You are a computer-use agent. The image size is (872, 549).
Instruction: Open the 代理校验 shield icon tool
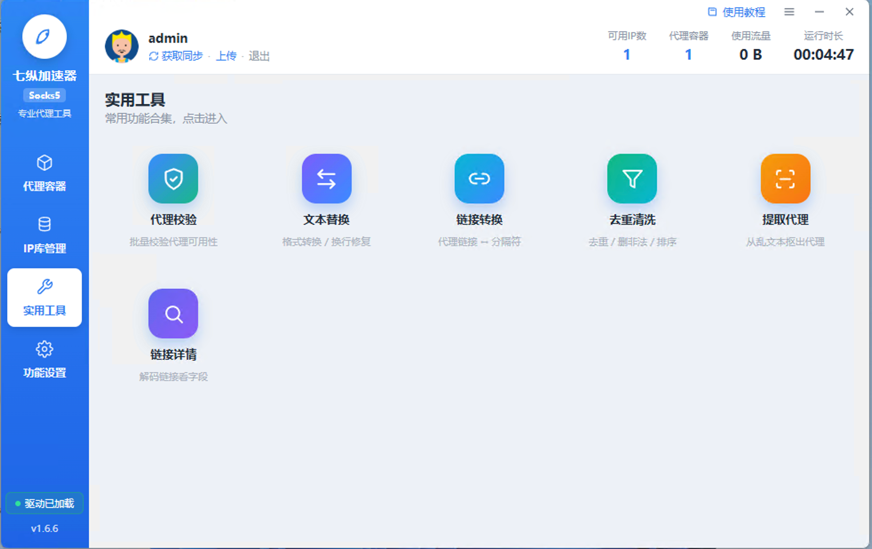[x=173, y=179]
